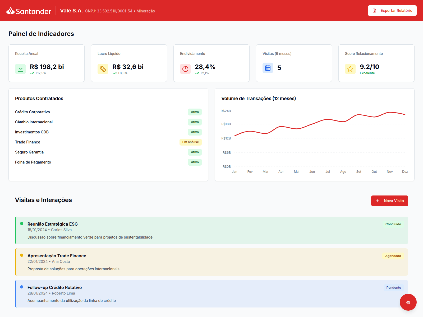Click the calendar icon in Visitas card
This screenshot has height=317, width=423.
click(268, 68)
